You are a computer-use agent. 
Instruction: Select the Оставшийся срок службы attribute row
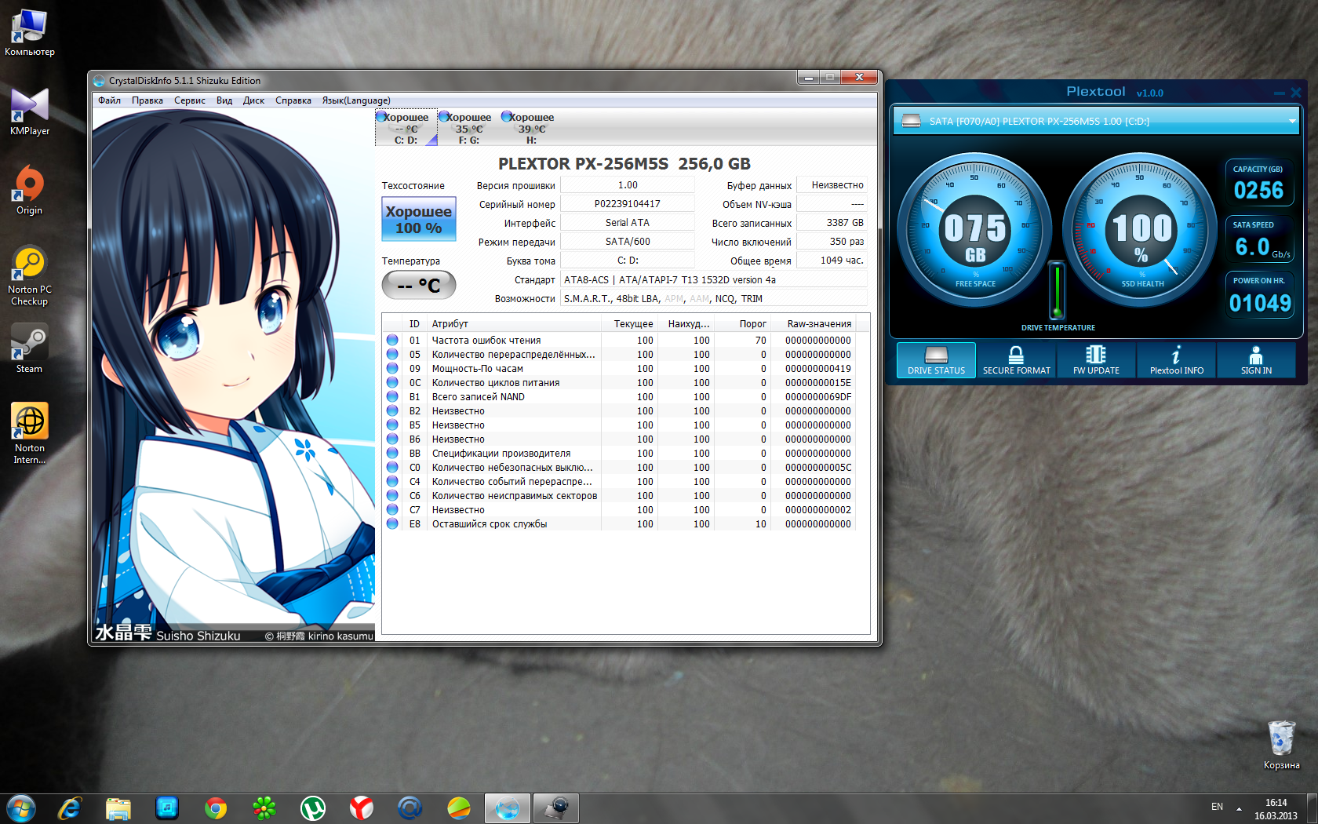point(618,523)
